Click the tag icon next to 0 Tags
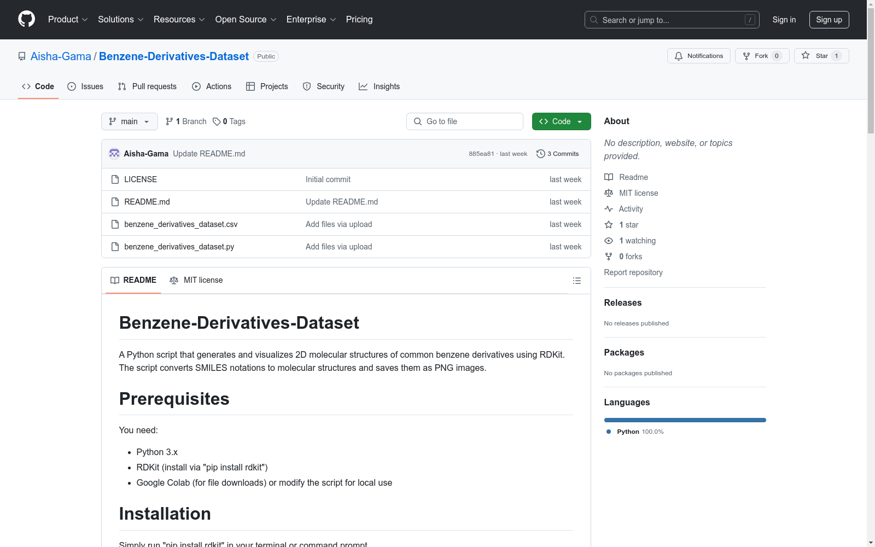 (217, 121)
